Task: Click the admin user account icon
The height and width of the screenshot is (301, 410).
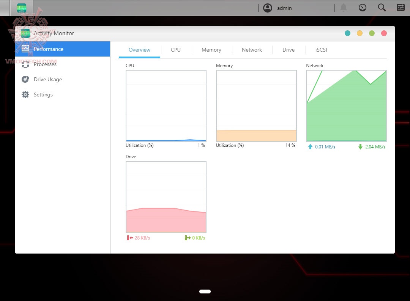Action: click(268, 8)
